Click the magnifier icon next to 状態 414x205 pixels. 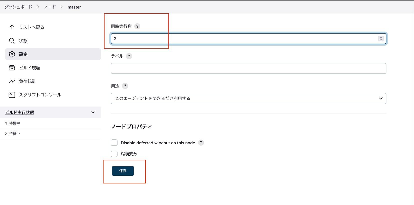[12, 41]
